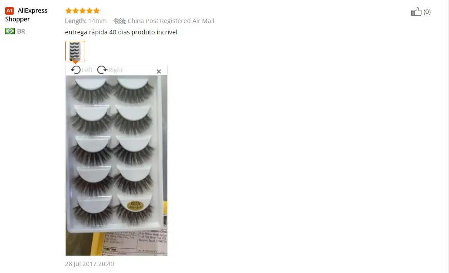Rotate the review photo left
This screenshot has height=273, width=449.
pyautogui.click(x=76, y=70)
